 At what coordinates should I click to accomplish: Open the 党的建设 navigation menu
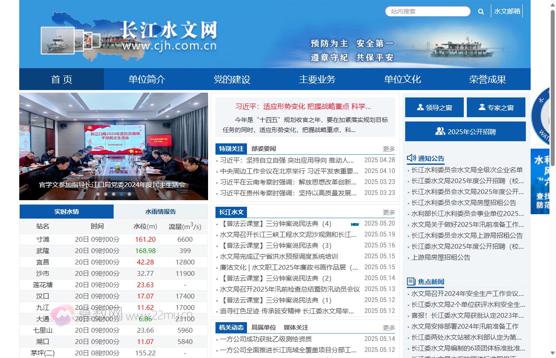[232, 79]
